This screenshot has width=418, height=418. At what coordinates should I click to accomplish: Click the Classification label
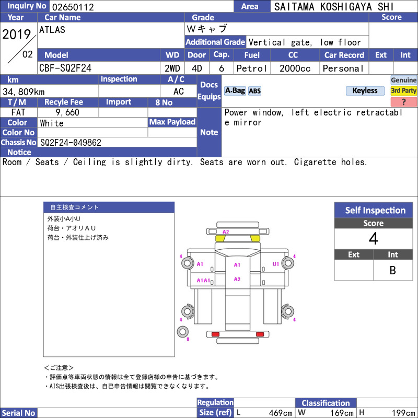coord(326,403)
